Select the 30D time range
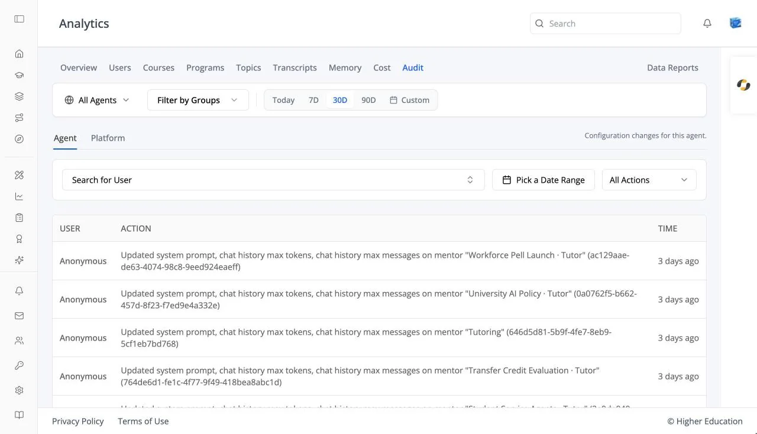Screen dimensions: 757x434 pos(340,100)
